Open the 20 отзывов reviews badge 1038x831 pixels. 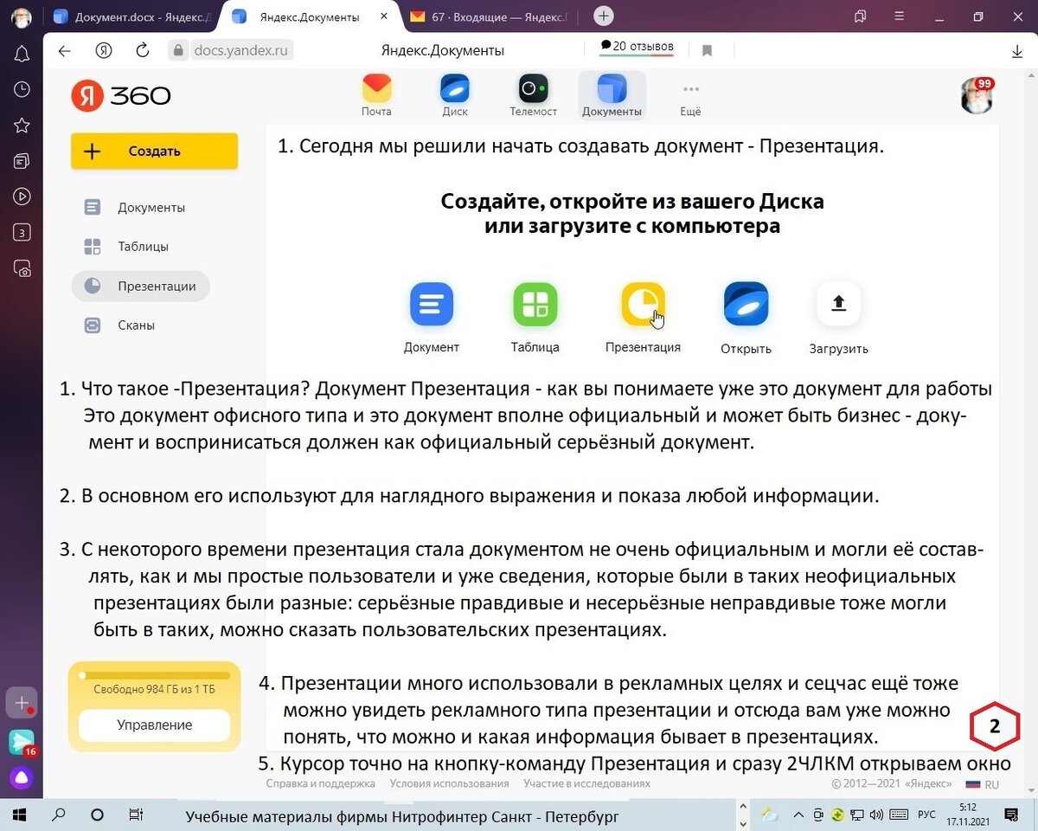[x=637, y=47]
